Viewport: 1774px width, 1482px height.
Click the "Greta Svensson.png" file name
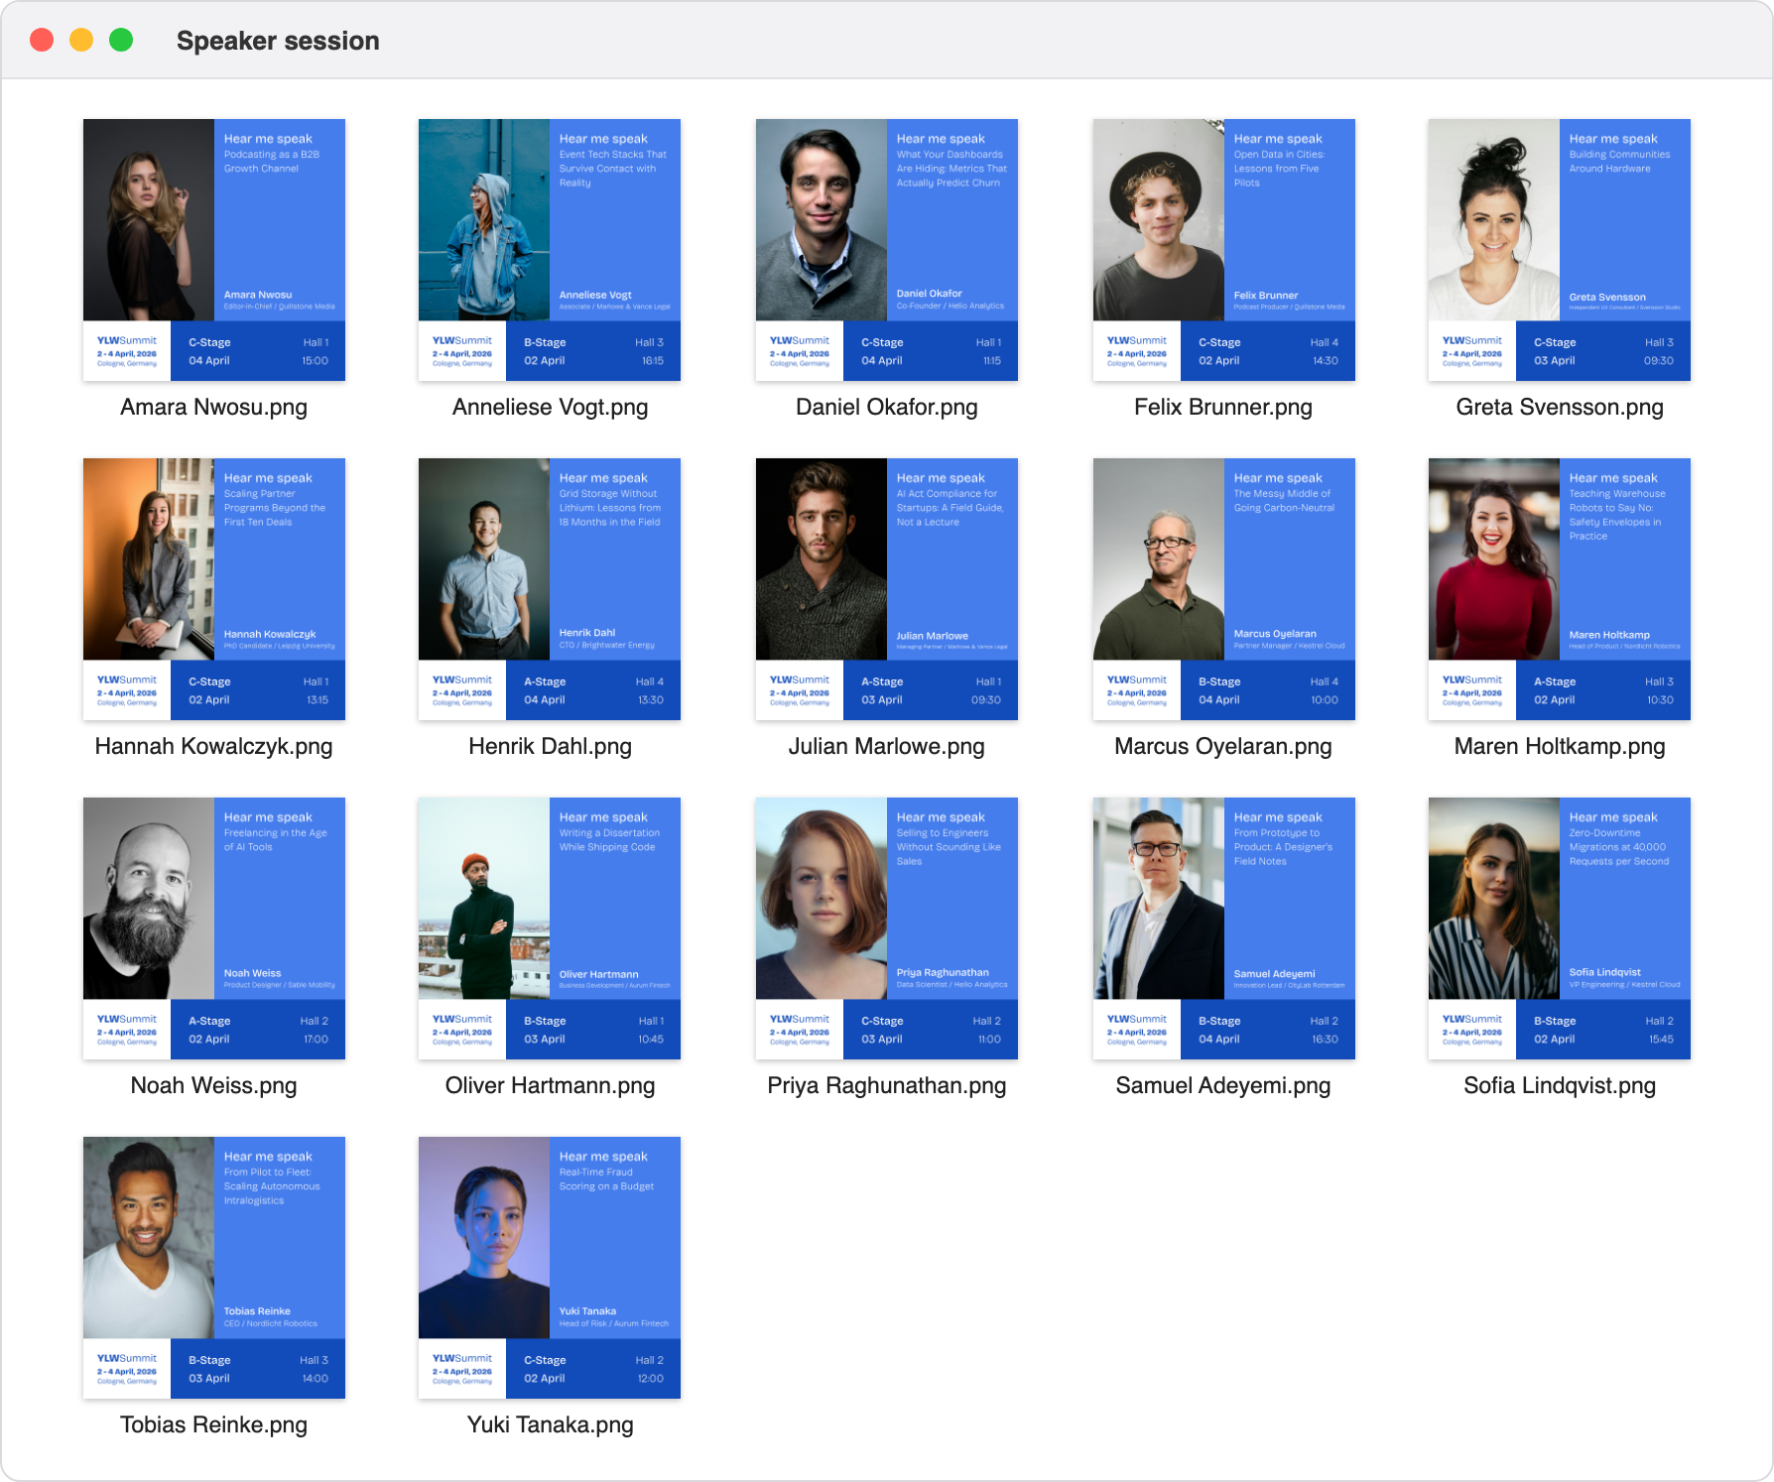click(1560, 407)
